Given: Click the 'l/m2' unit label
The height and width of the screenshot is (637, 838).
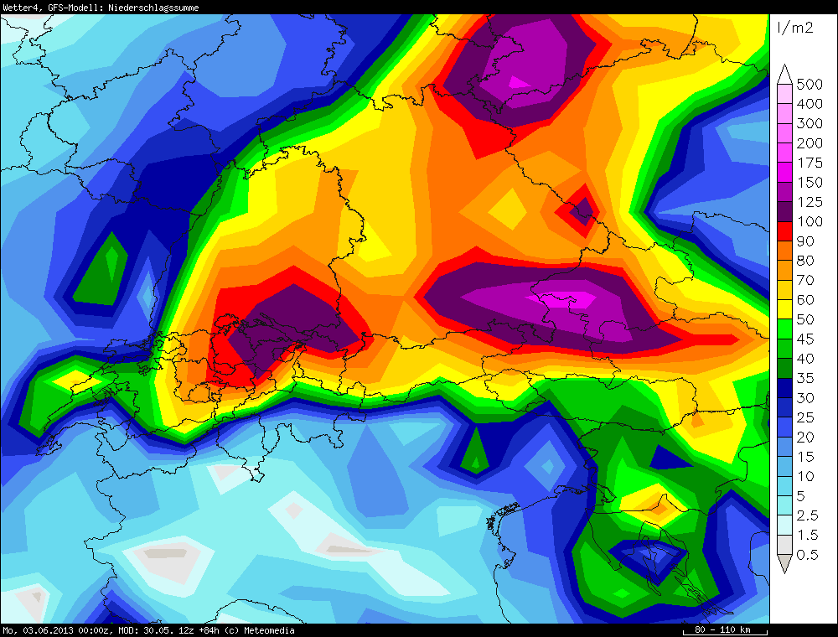Looking at the screenshot, I should pos(796,28).
